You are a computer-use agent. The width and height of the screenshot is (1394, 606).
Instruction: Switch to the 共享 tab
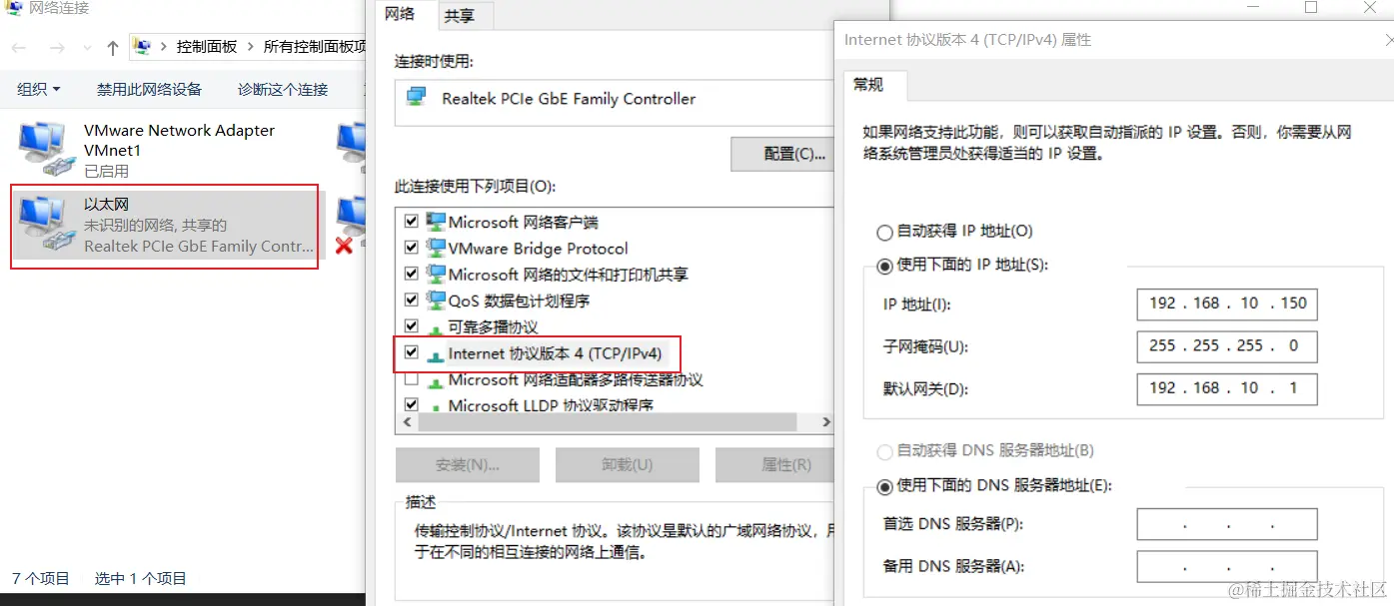[460, 15]
